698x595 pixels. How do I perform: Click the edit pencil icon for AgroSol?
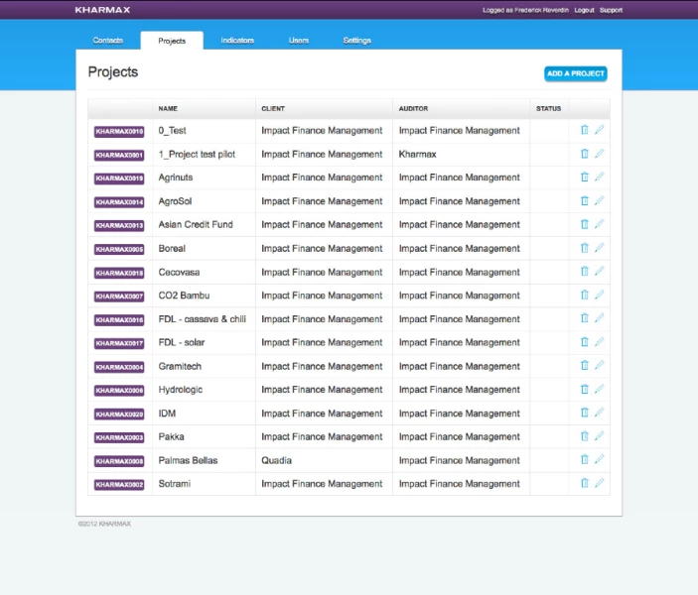point(599,201)
